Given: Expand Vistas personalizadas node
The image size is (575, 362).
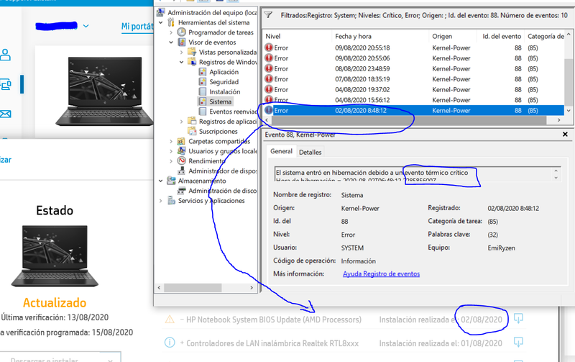Looking at the screenshot, I should point(181,52).
